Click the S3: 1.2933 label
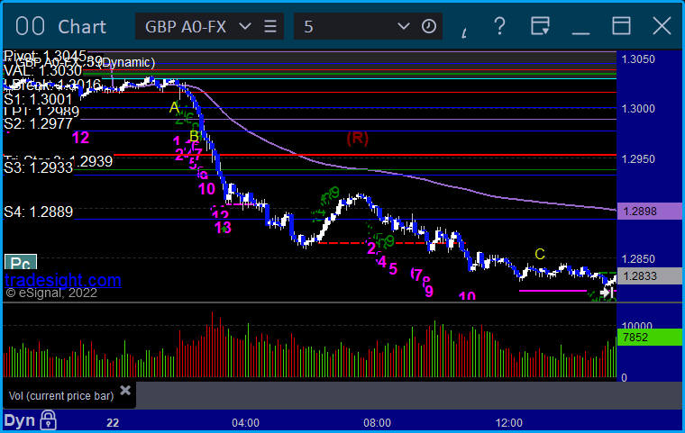This screenshot has width=685, height=433. [x=39, y=168]
